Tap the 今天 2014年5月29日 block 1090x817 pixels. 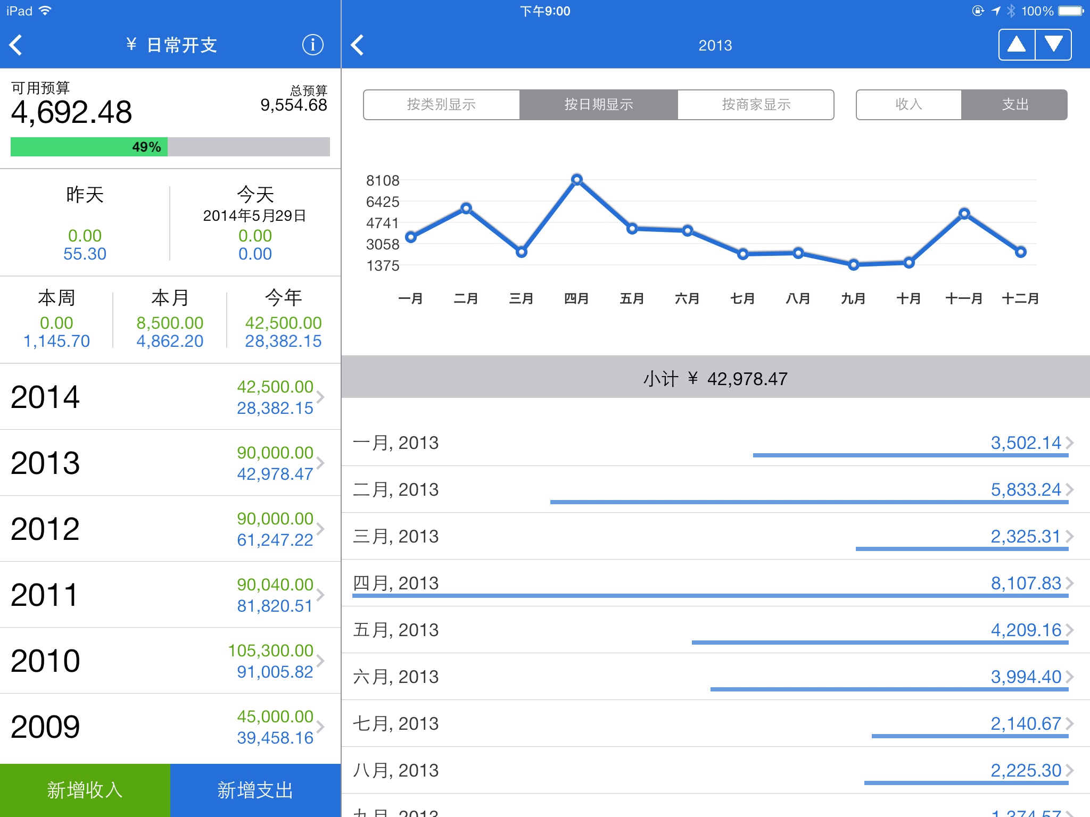(x=255, y=223)
